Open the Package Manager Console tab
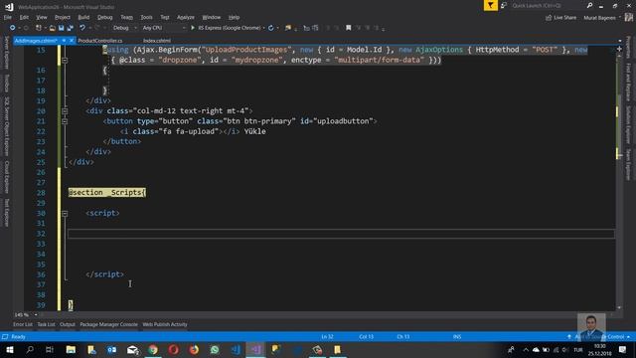The image size is (636, 358). [108, 324]
